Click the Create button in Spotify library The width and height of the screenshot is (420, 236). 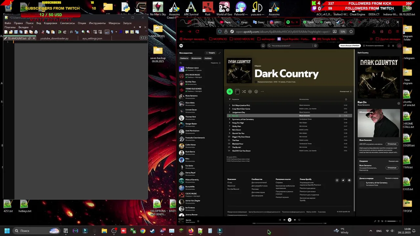point(211,53)
